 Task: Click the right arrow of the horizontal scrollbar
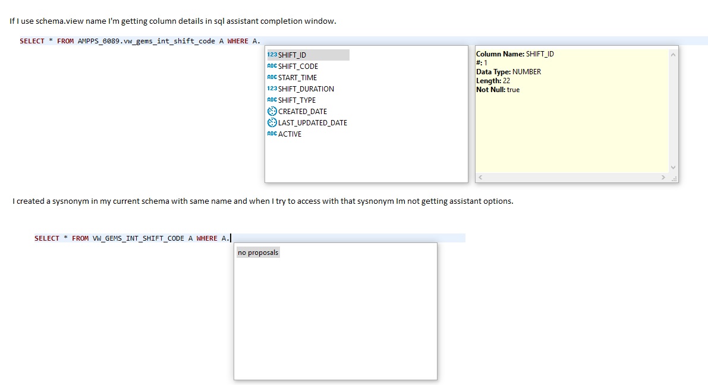(x=663, y=176)
